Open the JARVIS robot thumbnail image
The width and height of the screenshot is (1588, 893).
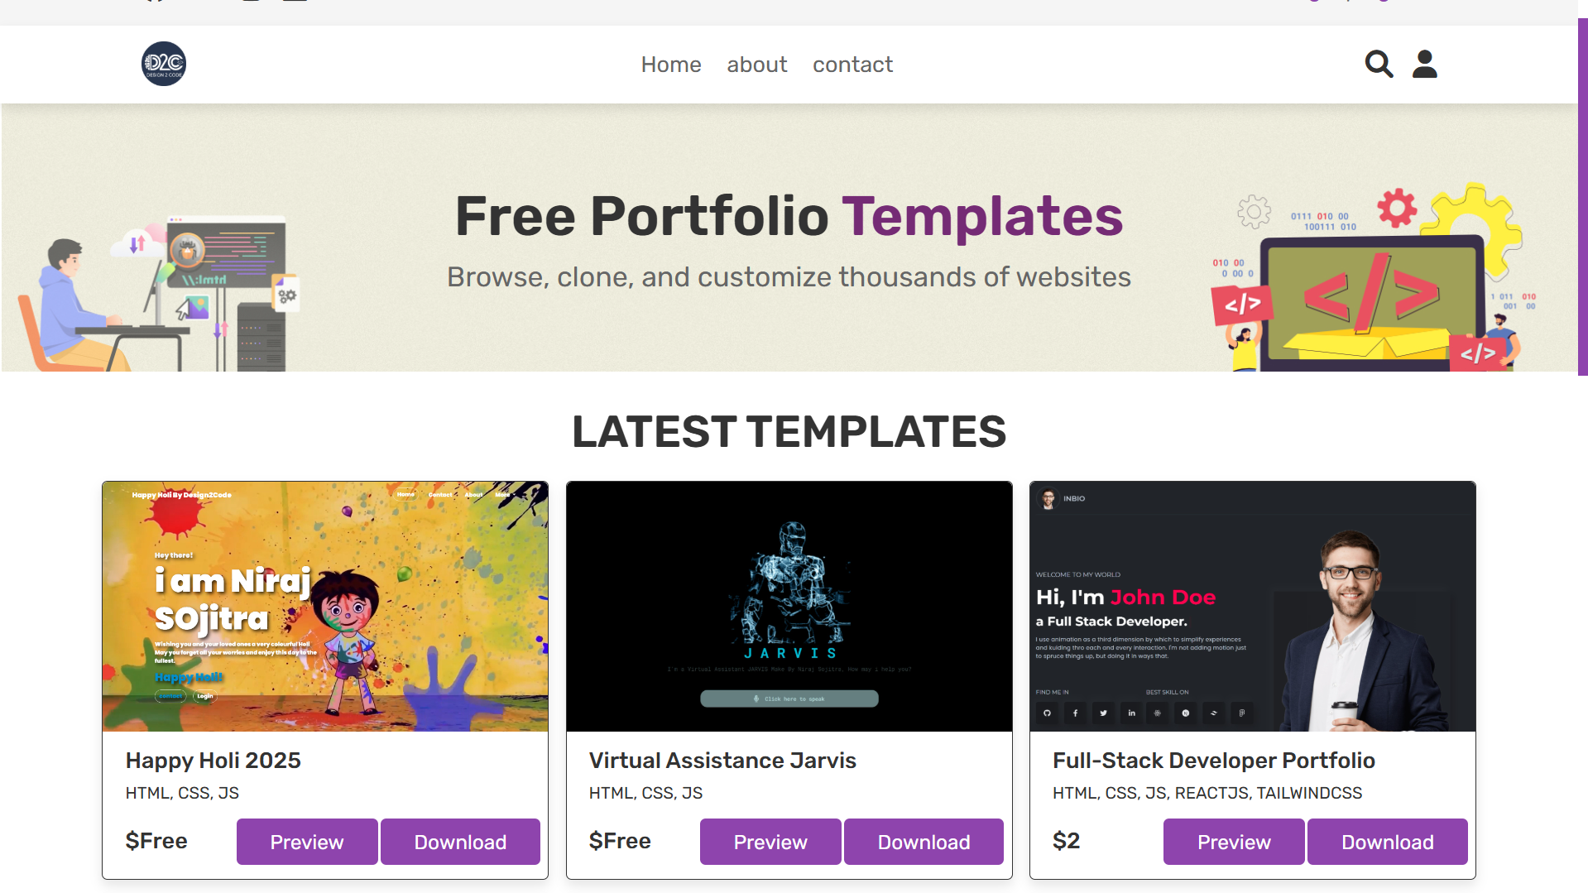click(x=789, y=606)
